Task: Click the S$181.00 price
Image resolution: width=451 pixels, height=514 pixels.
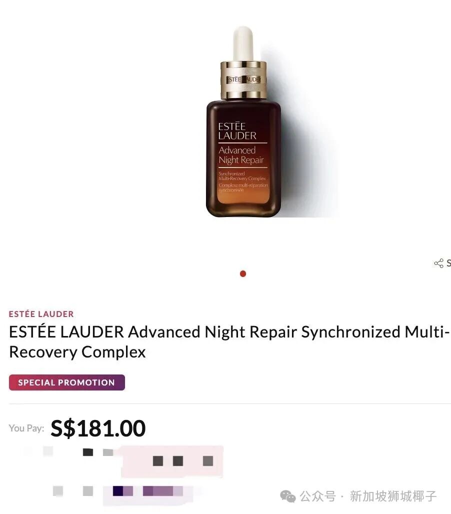Action: click(98, 428)
